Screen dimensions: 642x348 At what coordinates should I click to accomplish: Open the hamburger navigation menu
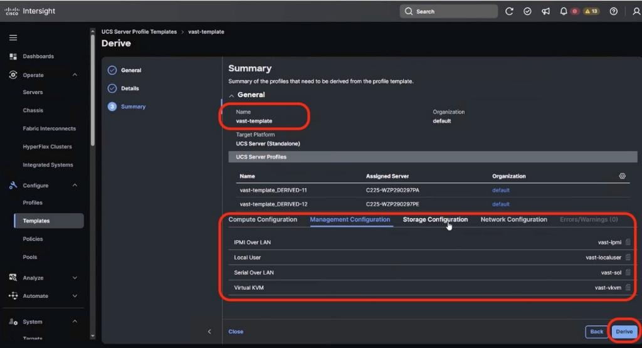13,38
